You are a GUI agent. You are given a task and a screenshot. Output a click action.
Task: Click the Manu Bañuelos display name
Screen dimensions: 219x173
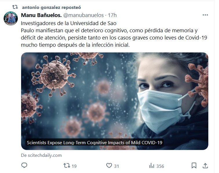click(41, 15)
